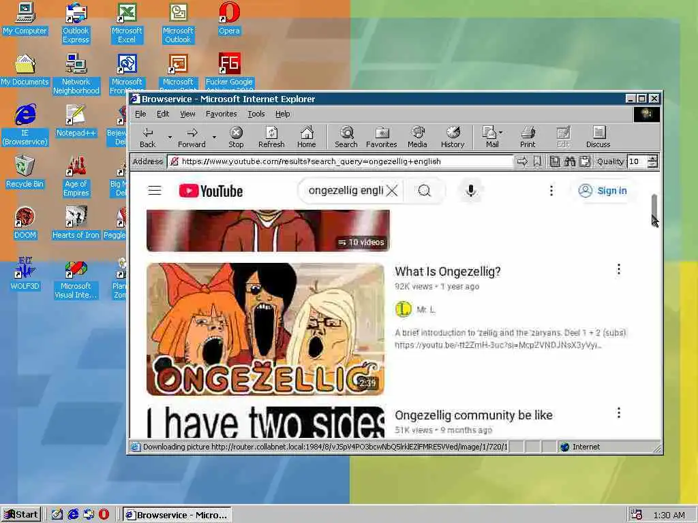Image resolution: width=698 pixels, height=523 pixels.
Task: Select IE (Browservice) desktop icon
Action: 25,125
